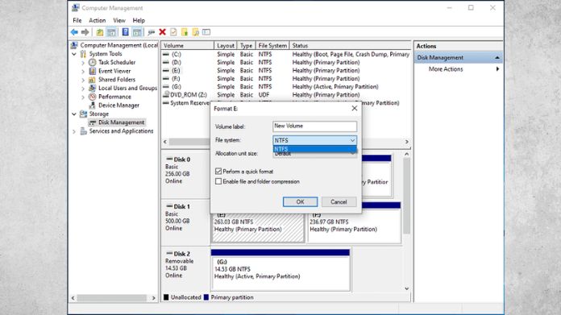Select the Task Scheduler clock icon
561x315 pixels.
coord(93,62)
